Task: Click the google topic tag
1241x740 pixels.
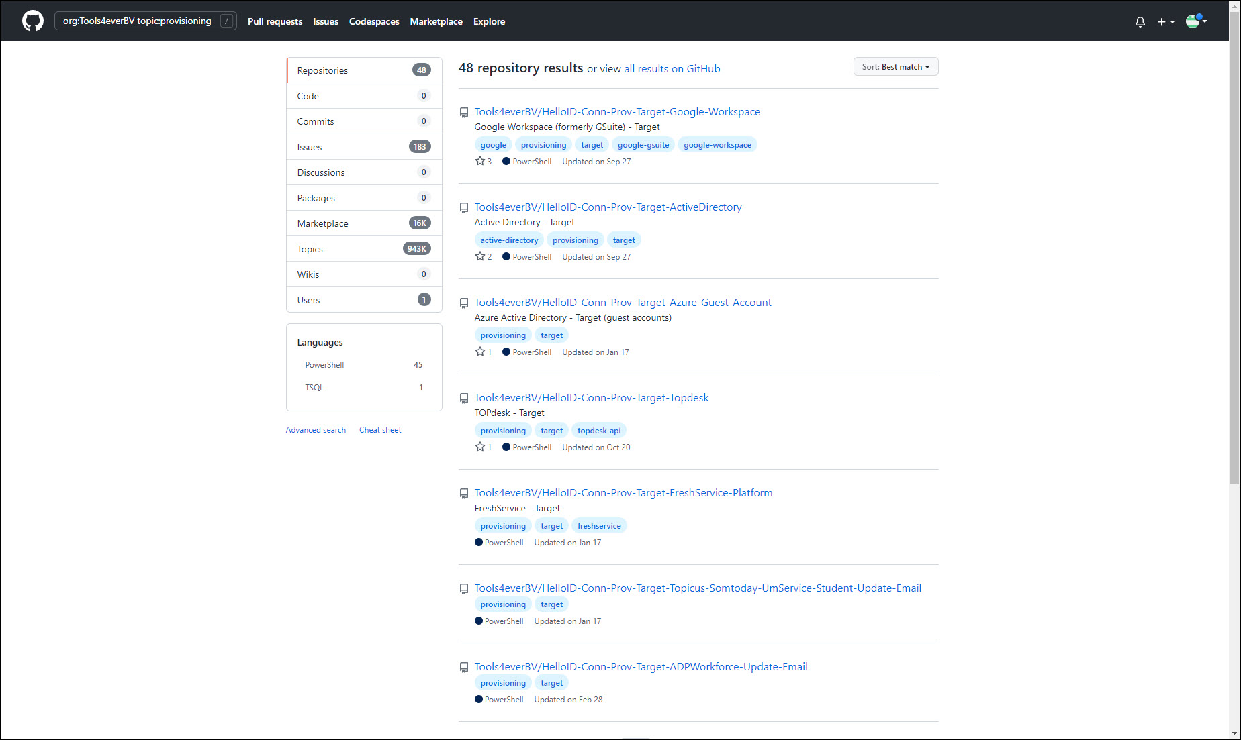Action: 494,145
